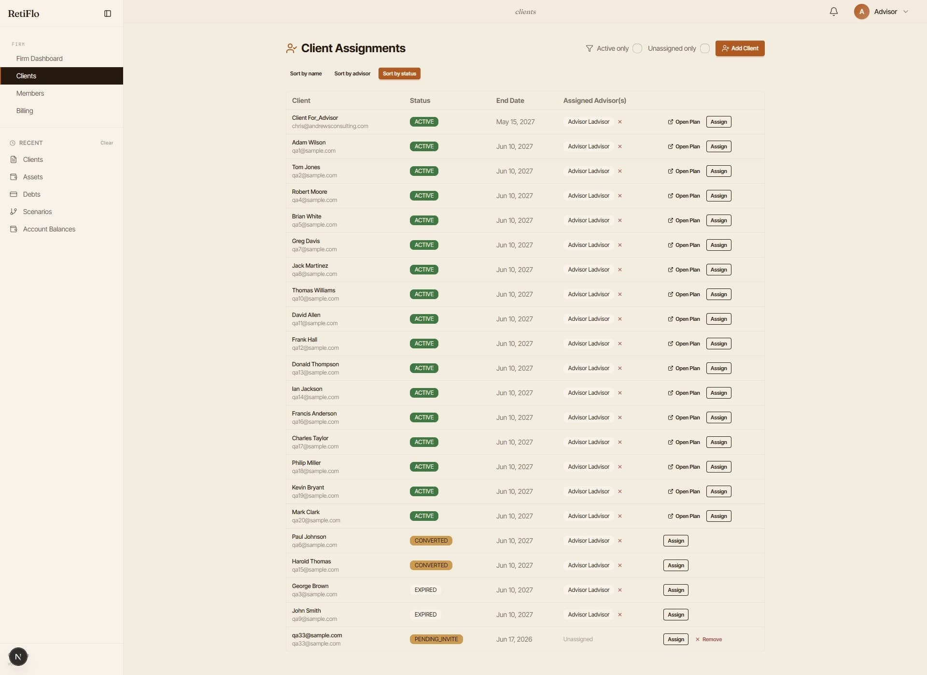Click George Brown's EXPIRED status

425,590
